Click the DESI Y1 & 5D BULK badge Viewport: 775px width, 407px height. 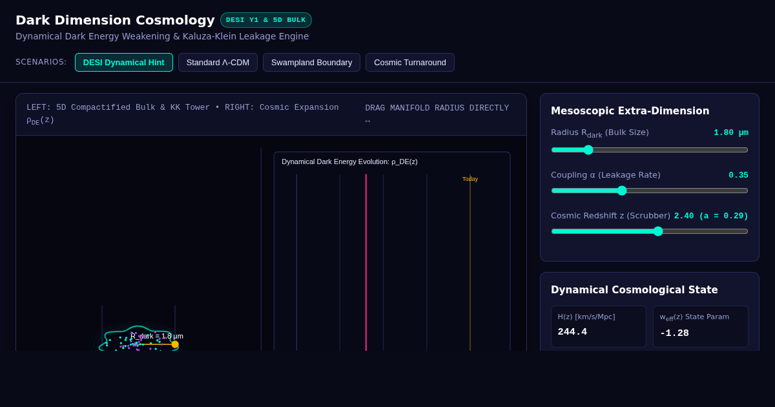266,20
